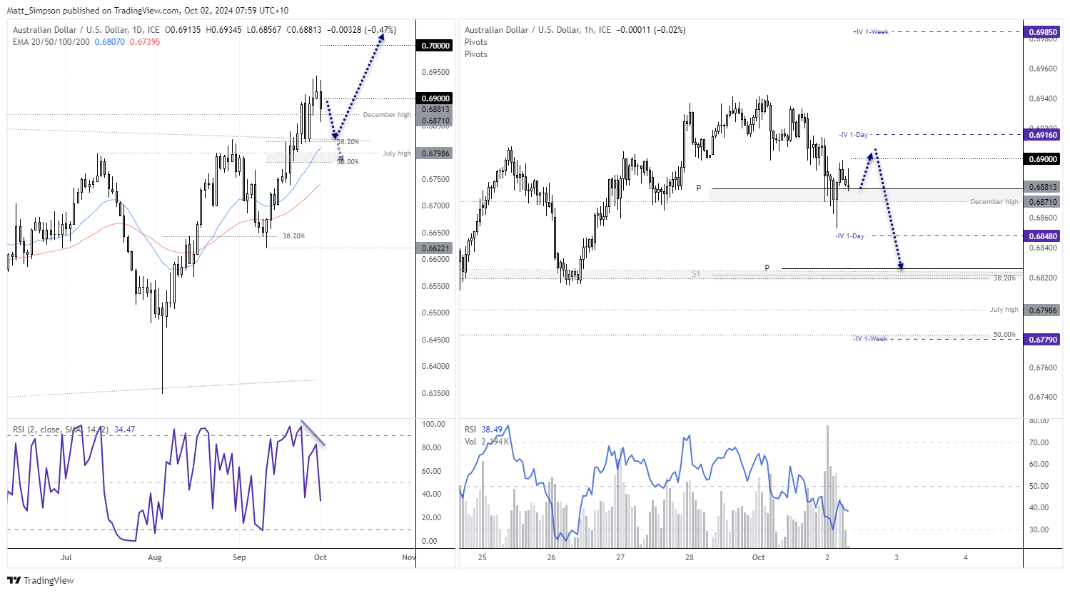Click the right-chart RSI value 38.49
1070x593 pixels.
[x=492, y=430]
